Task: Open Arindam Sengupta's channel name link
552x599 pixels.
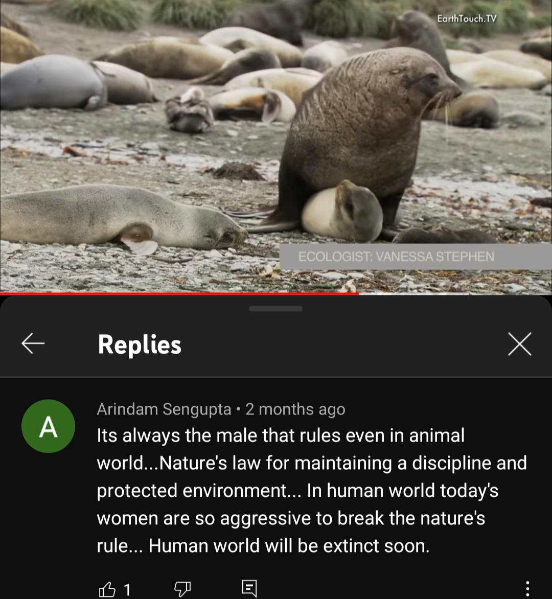Action: (164, 409)
